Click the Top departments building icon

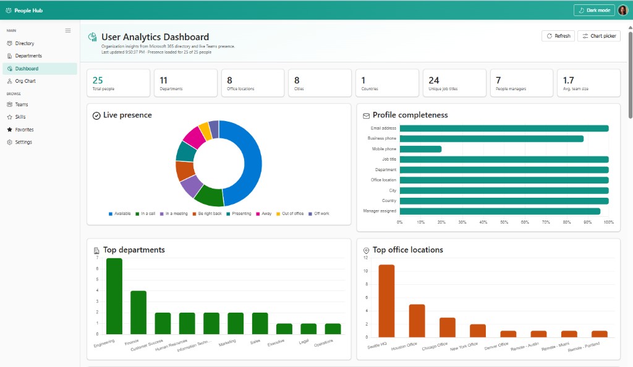pos(96,250)
